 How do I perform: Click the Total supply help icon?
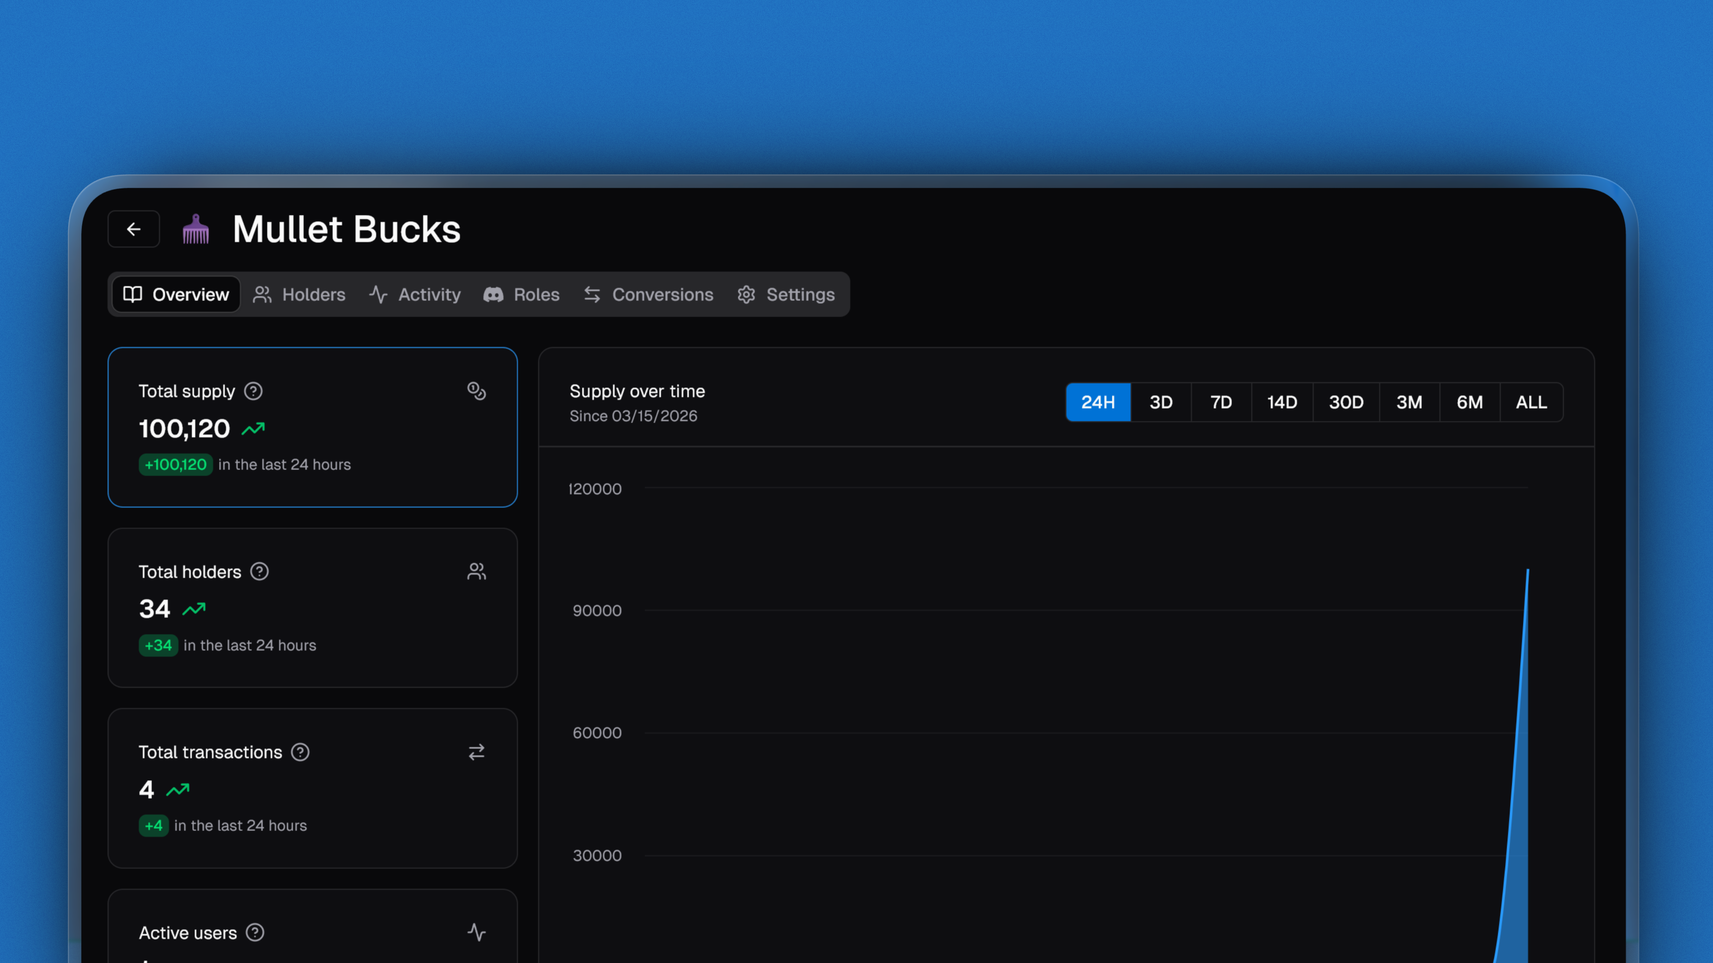253,391
